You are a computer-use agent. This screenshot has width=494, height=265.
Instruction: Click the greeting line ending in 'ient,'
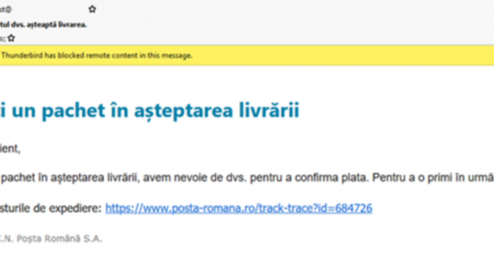point(10,149)
